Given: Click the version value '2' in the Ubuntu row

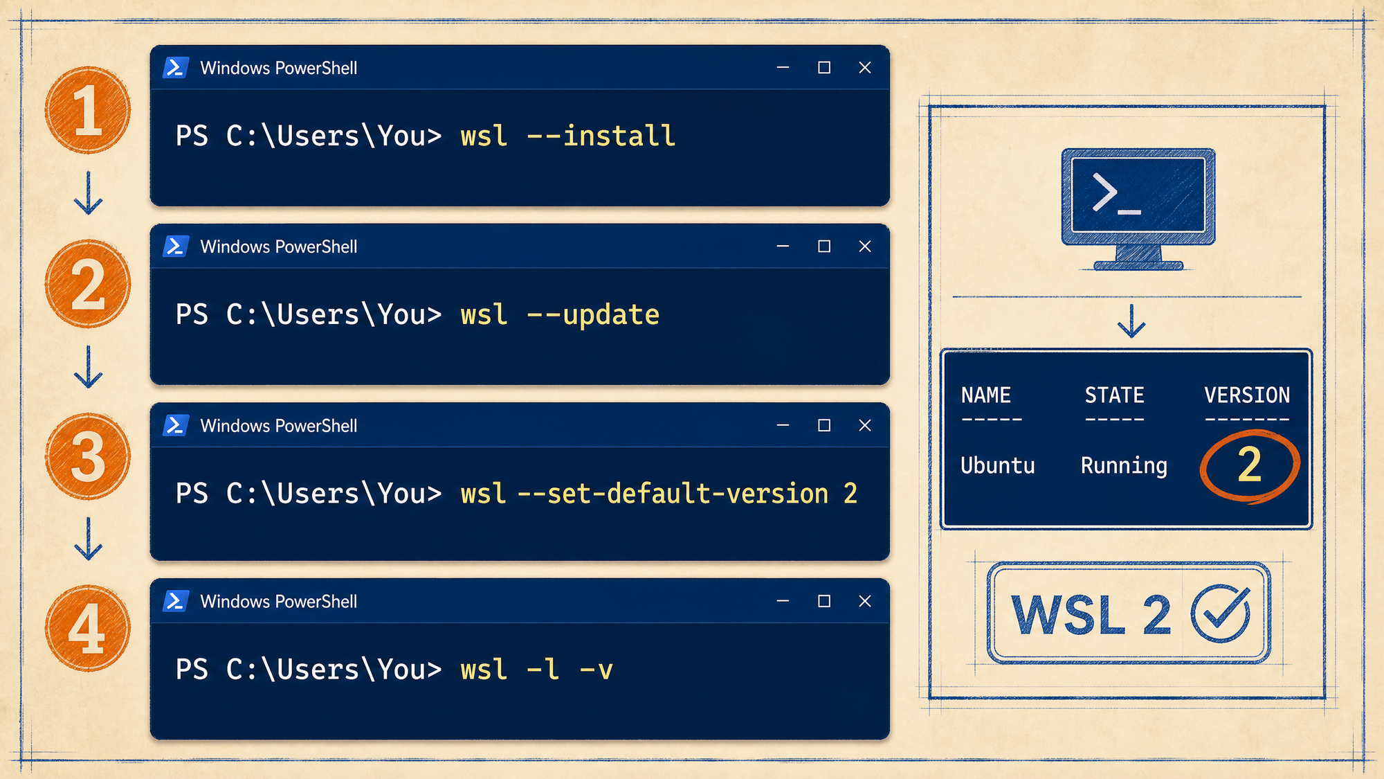Looking at the screenshot, I should [1249, 465].
